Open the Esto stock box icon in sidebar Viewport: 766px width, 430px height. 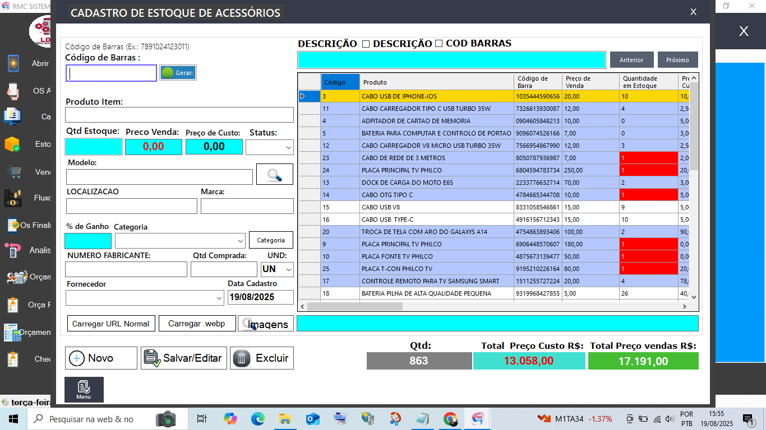(x=12, y=144)
